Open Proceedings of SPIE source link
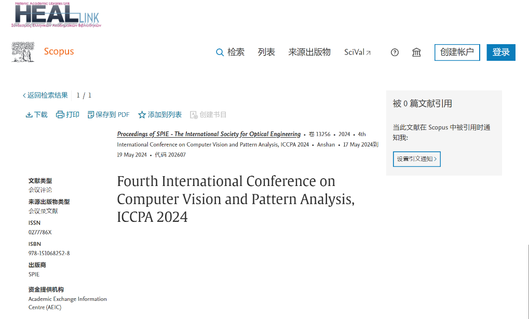 point(209,134)
